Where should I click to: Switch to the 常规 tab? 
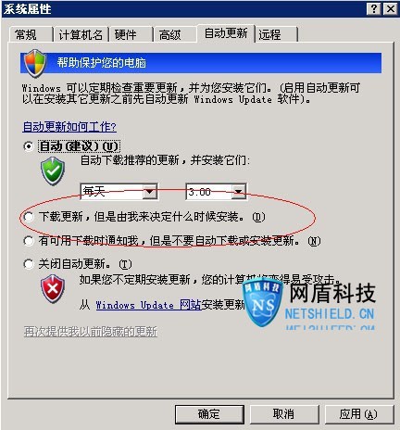click(26, 34)
